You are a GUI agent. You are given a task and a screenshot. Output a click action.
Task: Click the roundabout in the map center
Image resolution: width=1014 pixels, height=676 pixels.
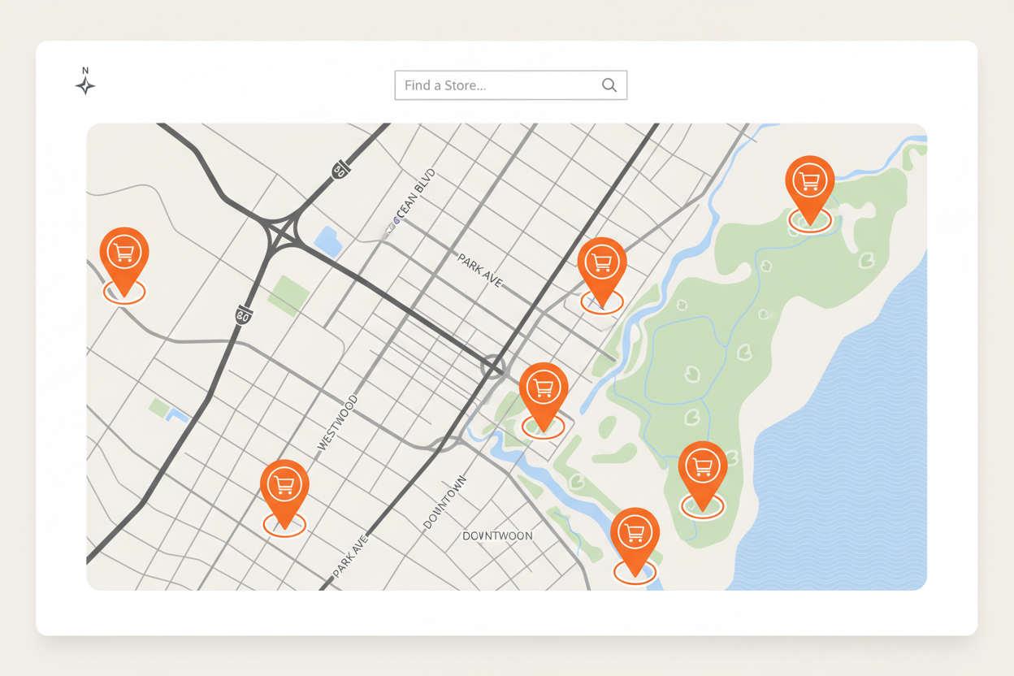pyautogui.click(x=492, y=366)
